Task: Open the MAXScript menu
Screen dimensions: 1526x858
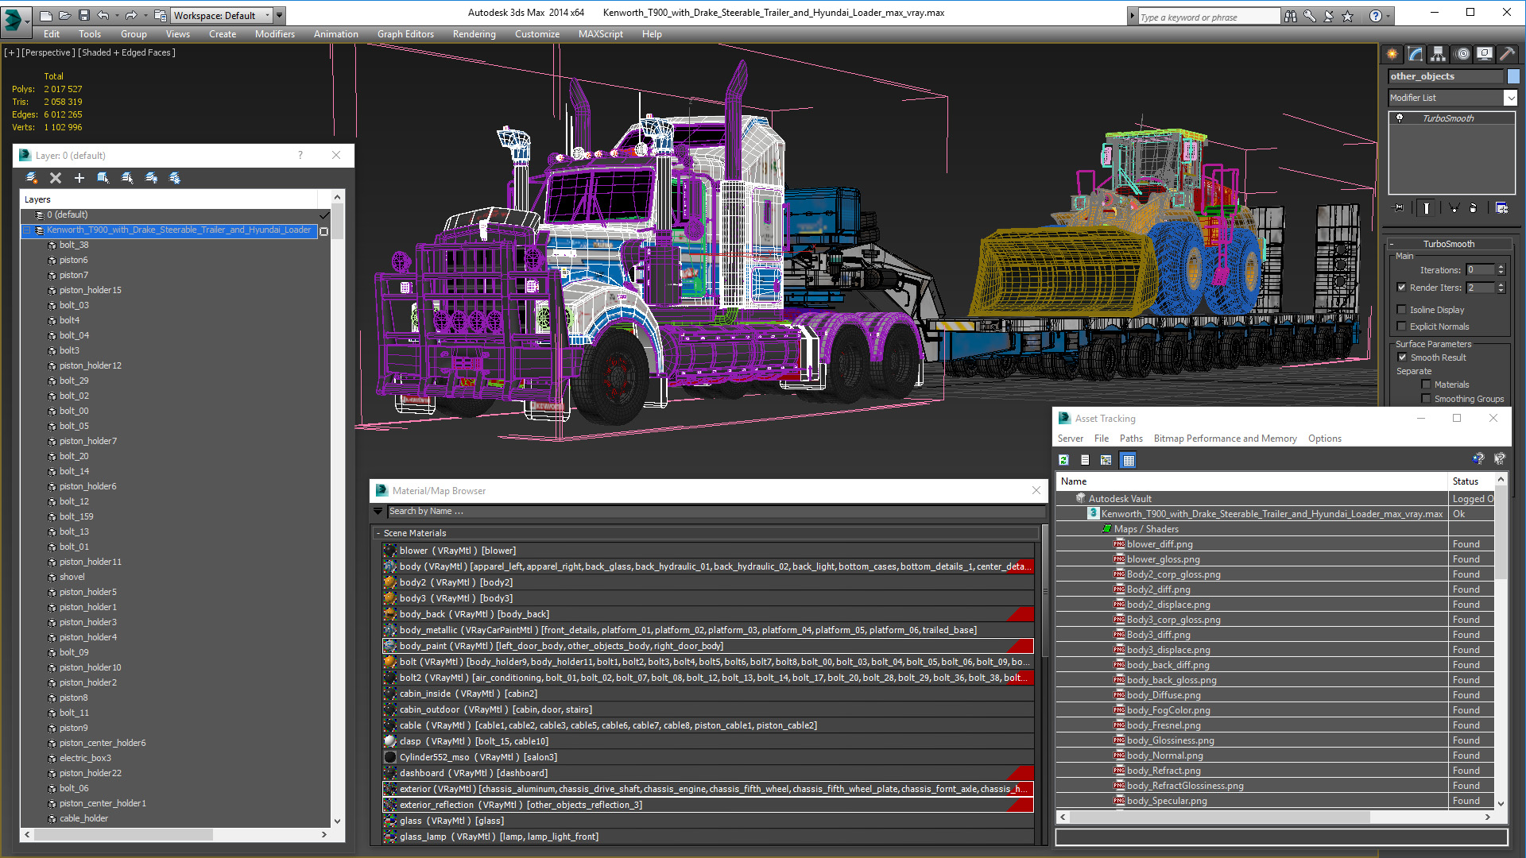Action: (600, 34)
